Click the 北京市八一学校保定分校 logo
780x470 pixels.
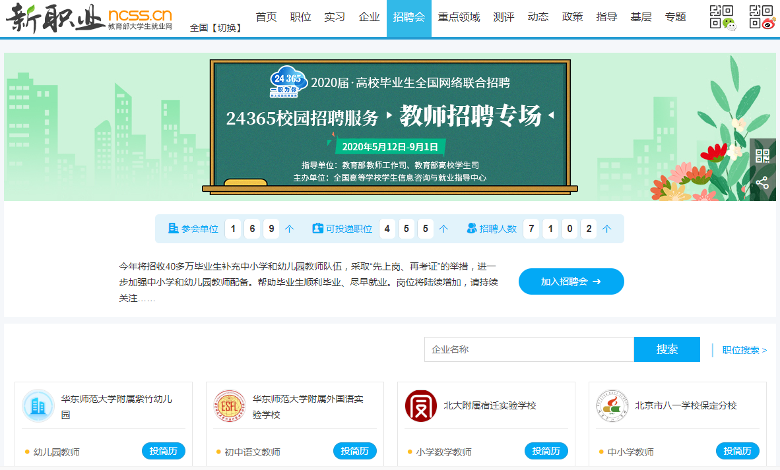pos(612,406)
